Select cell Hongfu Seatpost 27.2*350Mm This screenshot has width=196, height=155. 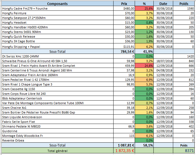(57, 18)
